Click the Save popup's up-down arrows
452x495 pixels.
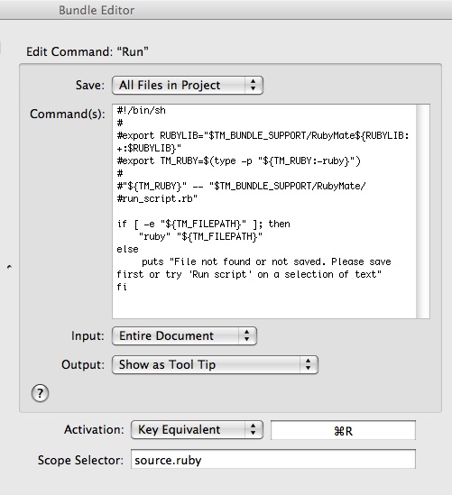pyautogui.click(x=253, y=86)
